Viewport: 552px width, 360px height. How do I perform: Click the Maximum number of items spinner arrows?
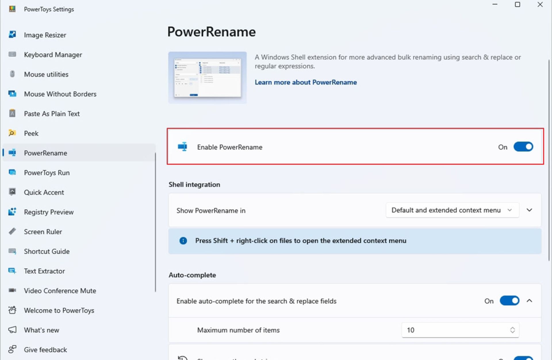[512, 330]
